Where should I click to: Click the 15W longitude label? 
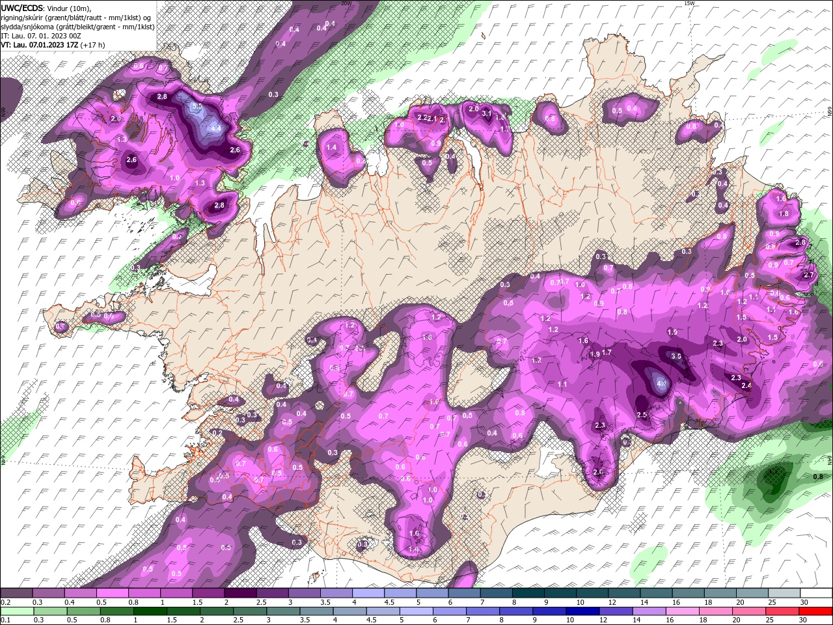(x=689, y=3)
